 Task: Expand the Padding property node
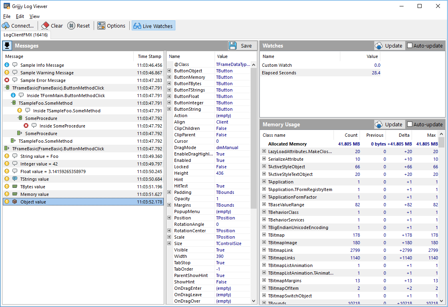(169, 192)
